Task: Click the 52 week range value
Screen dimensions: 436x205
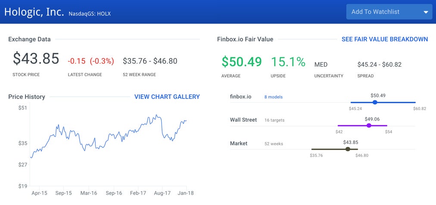Action: coord(150,61)
